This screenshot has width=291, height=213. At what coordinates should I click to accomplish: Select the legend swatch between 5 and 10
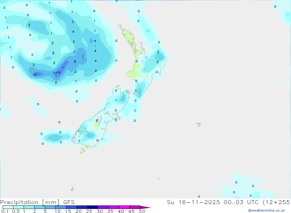point(50,207)
